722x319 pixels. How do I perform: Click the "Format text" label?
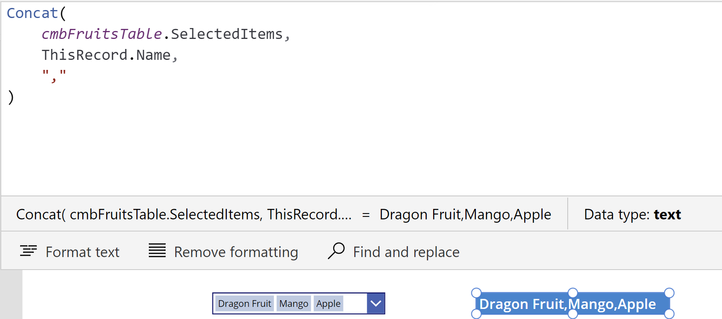point(83,252)
